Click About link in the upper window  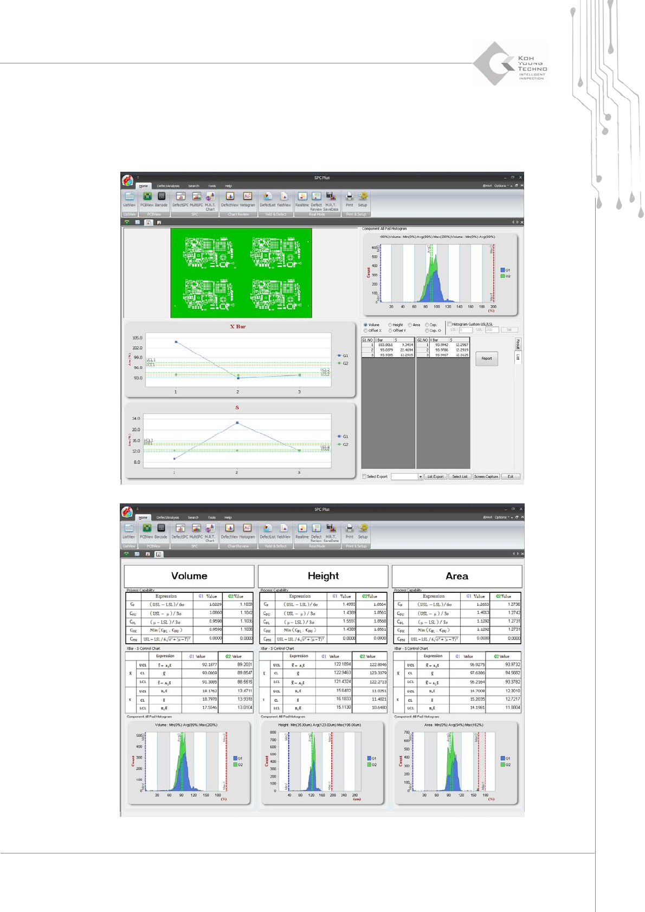click(x=487, y=186)
